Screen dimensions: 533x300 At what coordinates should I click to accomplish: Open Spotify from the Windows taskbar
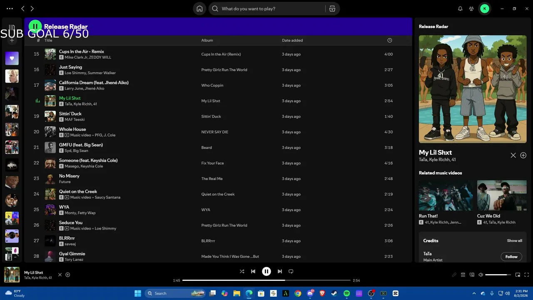(347, 293)
